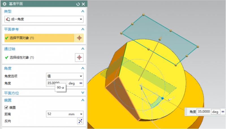Reset the datum plane dialog

[78, 4]
